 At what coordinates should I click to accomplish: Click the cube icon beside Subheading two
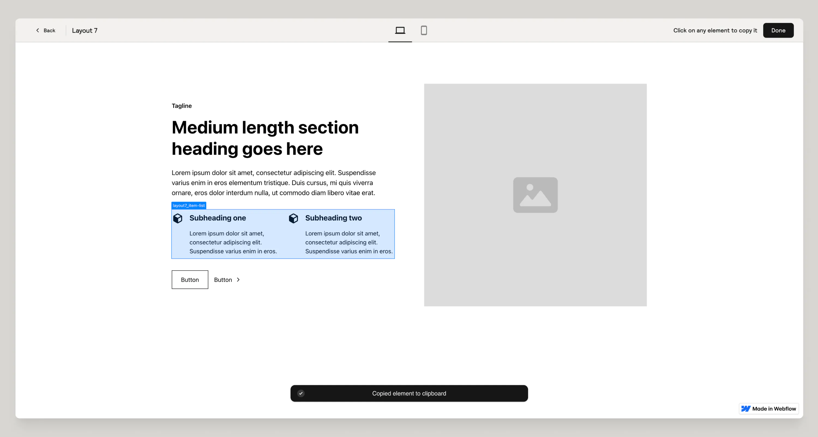coord(293,218)
